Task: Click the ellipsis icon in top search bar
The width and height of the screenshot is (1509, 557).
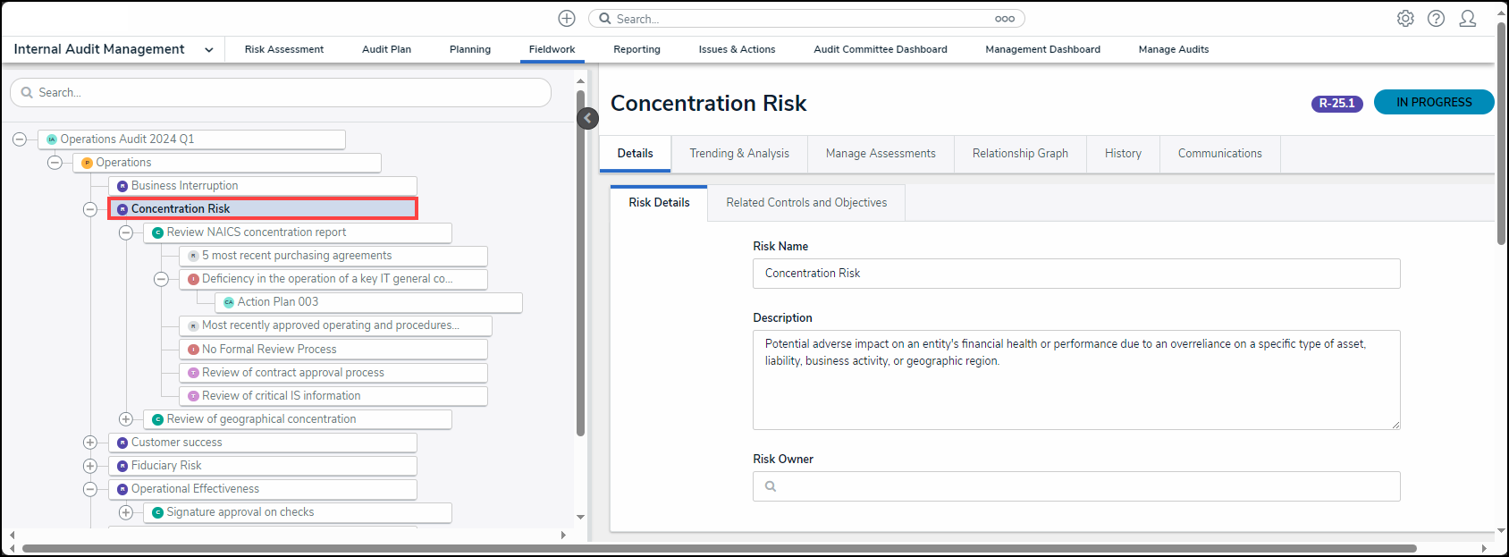Action: [x=1005, y=19]
